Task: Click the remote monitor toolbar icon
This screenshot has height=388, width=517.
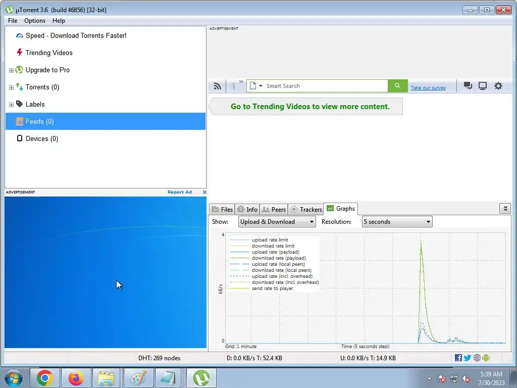Action: pos(483,86)
